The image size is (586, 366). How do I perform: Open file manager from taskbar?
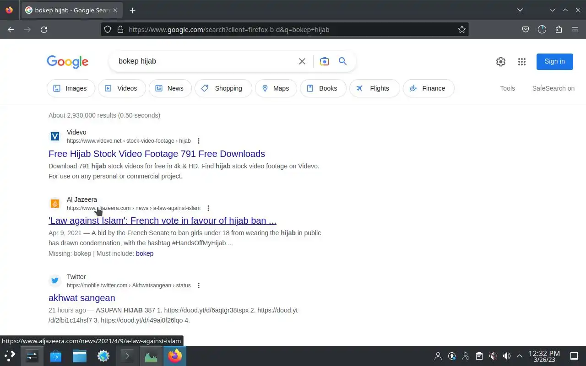[x=80, y=356]
